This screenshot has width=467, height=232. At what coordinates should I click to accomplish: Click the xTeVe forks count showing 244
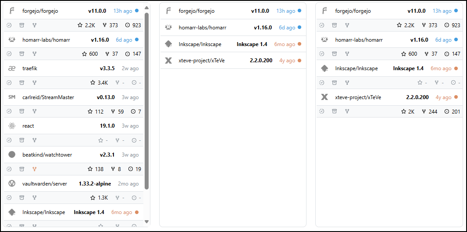point(433,111)
